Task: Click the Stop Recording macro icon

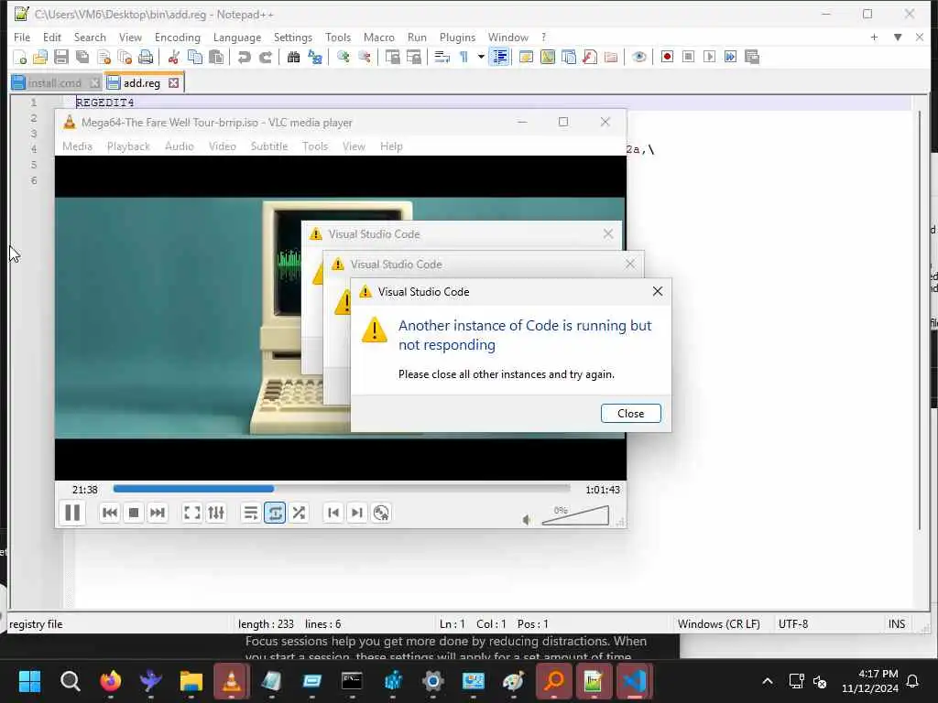Action: coord(689,57)
